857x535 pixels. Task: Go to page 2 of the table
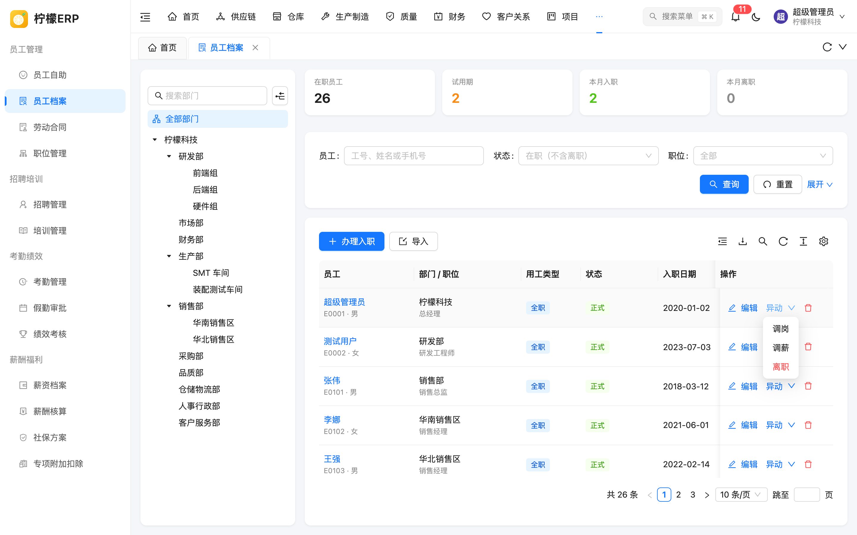click(678, 495)
